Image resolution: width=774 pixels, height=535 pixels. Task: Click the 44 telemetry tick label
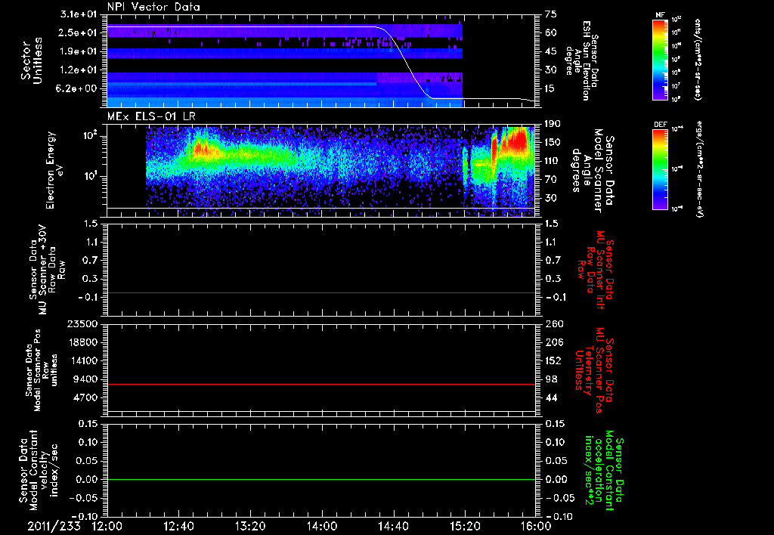tap(551, 397)
